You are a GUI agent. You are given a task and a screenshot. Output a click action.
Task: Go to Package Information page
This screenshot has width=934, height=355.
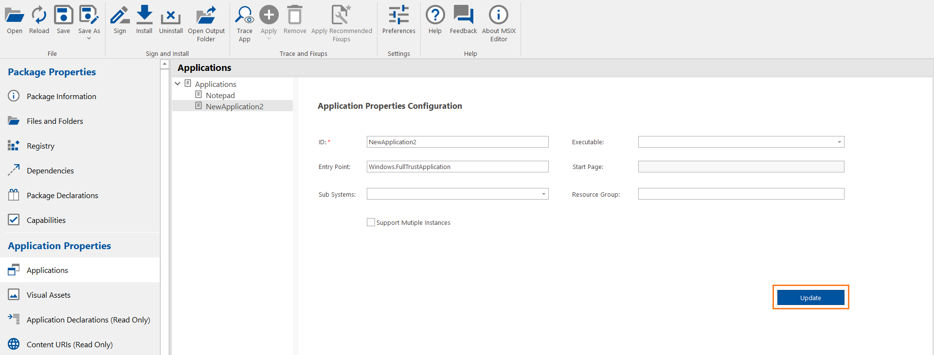click(61, 96)
